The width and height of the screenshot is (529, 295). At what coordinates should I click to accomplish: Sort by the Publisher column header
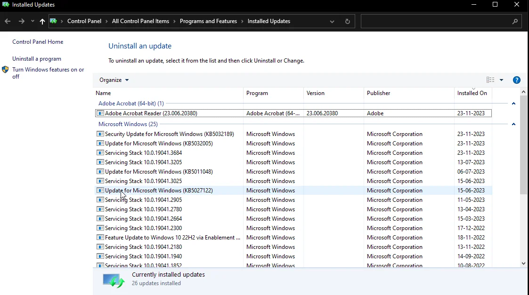pos(409,93)
